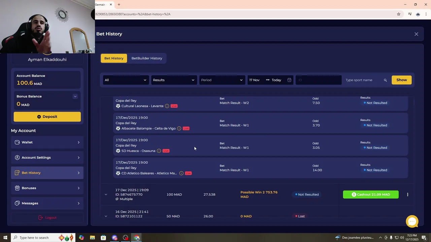Click the bet ID input field
Image resolution: width=431 pixels, height=242 pixels.
[319, 80]
